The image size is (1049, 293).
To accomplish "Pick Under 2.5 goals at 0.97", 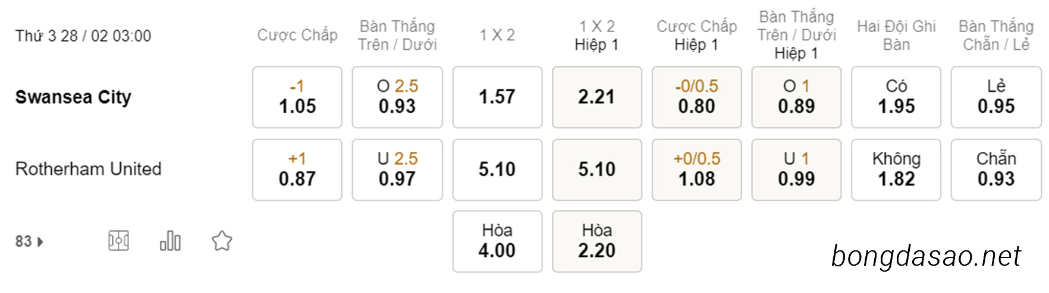I will pos(397,170).
